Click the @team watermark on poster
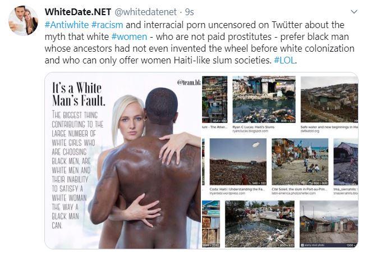367x255 pixels. 189,83
